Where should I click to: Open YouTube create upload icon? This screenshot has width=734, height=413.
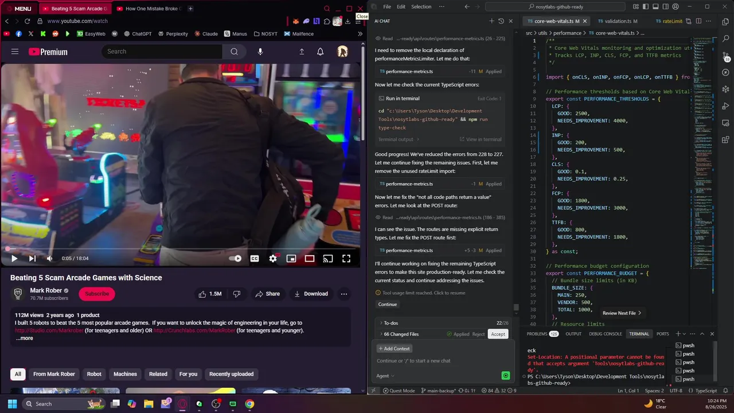302,52
